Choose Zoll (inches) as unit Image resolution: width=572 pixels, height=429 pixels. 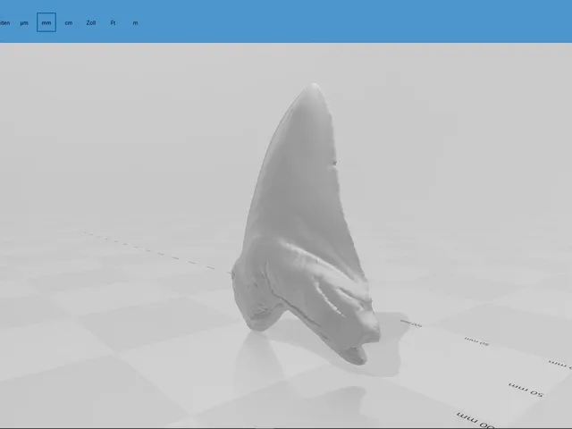pyautogui.click(x=91, y=22)
